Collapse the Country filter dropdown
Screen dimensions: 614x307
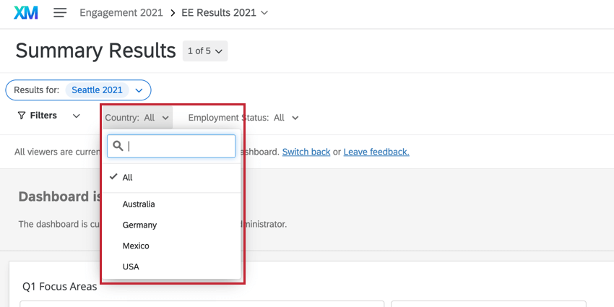point(137,118)
